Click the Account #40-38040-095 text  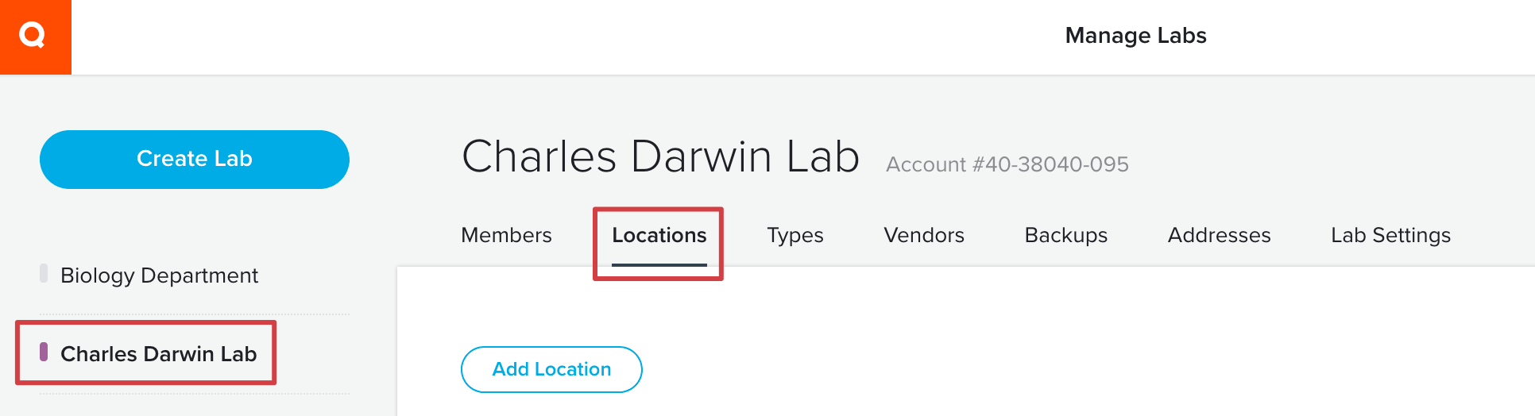pos(1007,164)
